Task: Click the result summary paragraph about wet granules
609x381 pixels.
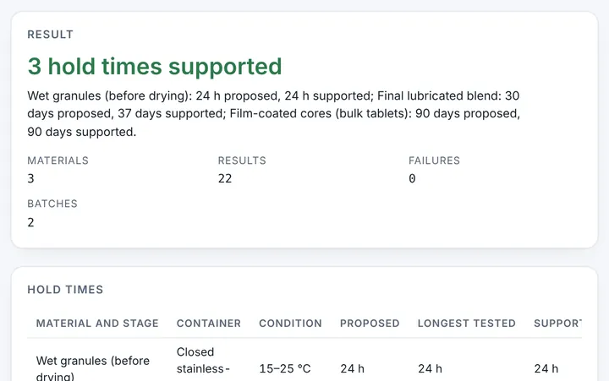Action: (274, 114)
